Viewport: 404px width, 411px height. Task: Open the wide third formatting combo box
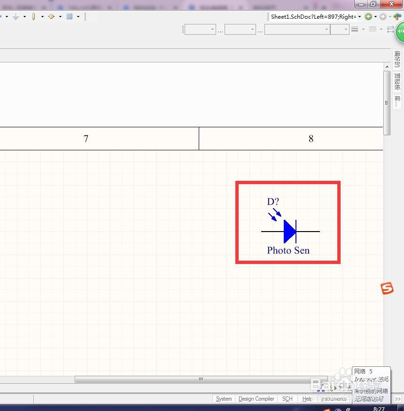[297, 29]
